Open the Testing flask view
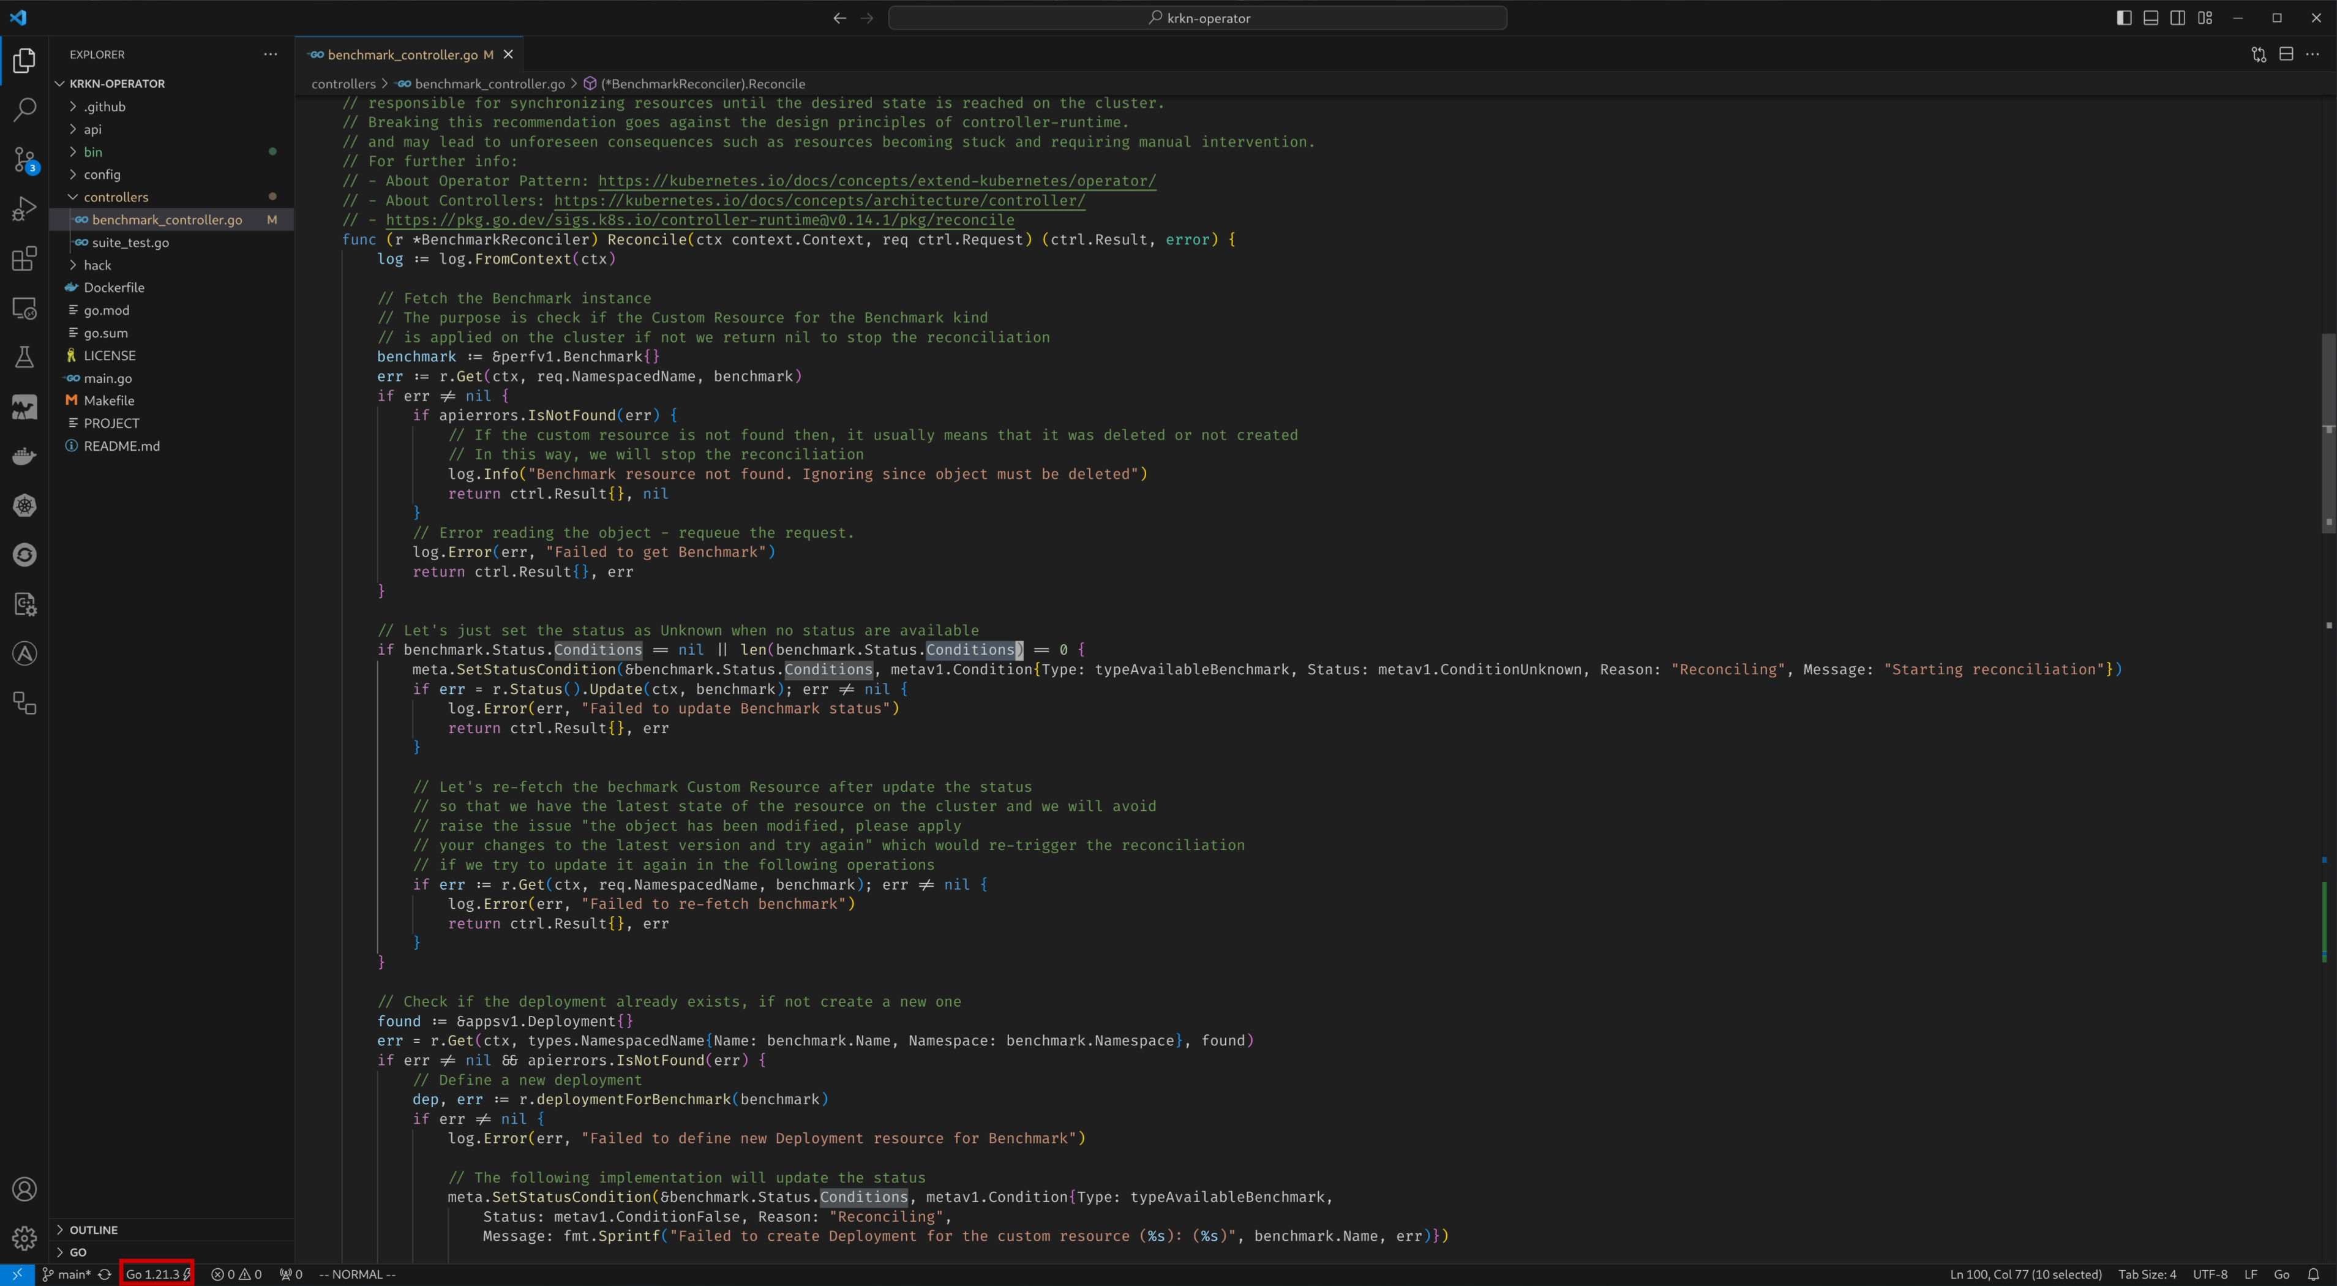 pyautogui.click(x=24, y=358)
